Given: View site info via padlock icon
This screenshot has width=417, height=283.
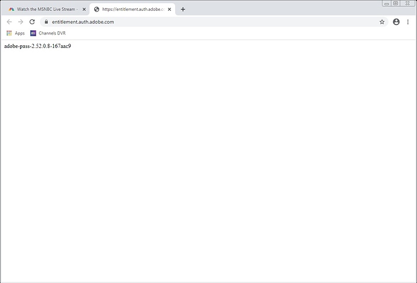Looking at the screenshot, I should 45,22.
